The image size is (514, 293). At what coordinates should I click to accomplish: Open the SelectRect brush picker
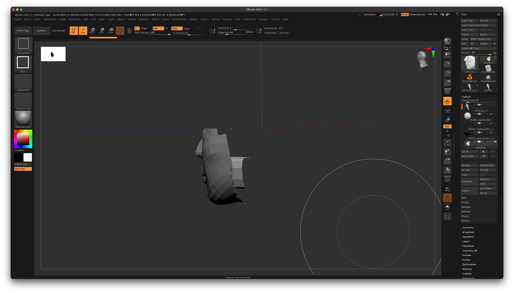tap(23, 45)
